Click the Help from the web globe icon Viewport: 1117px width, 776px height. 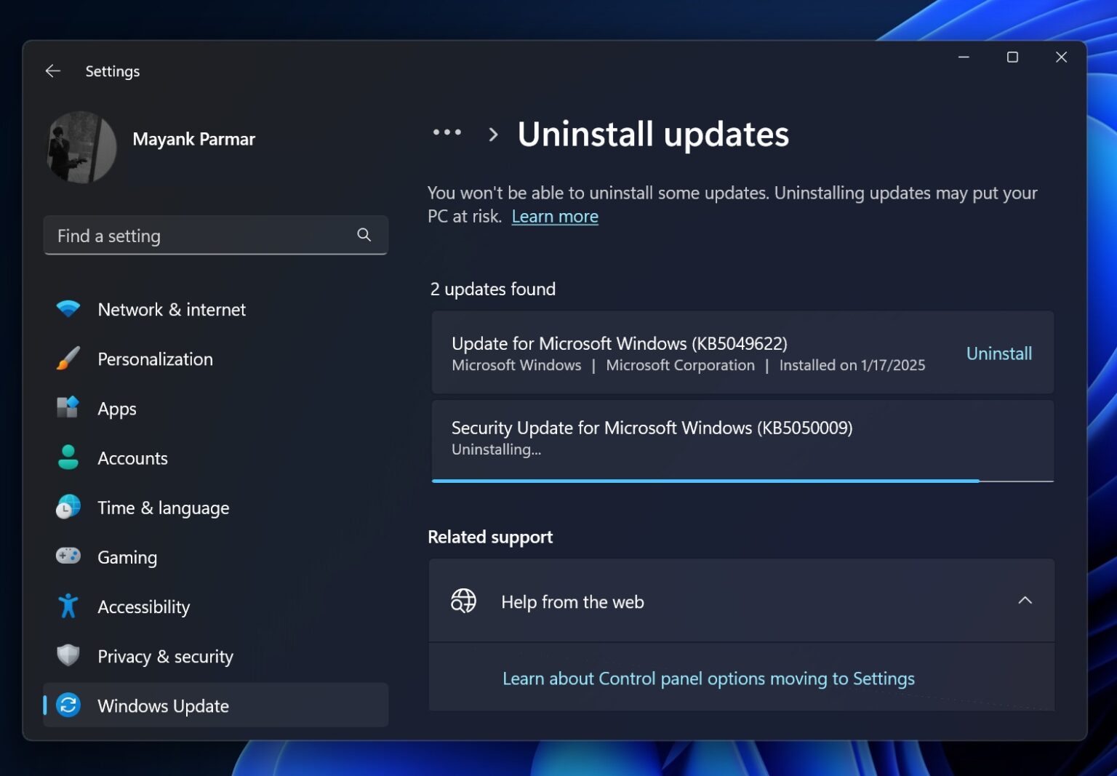click(x=463, y=601)
